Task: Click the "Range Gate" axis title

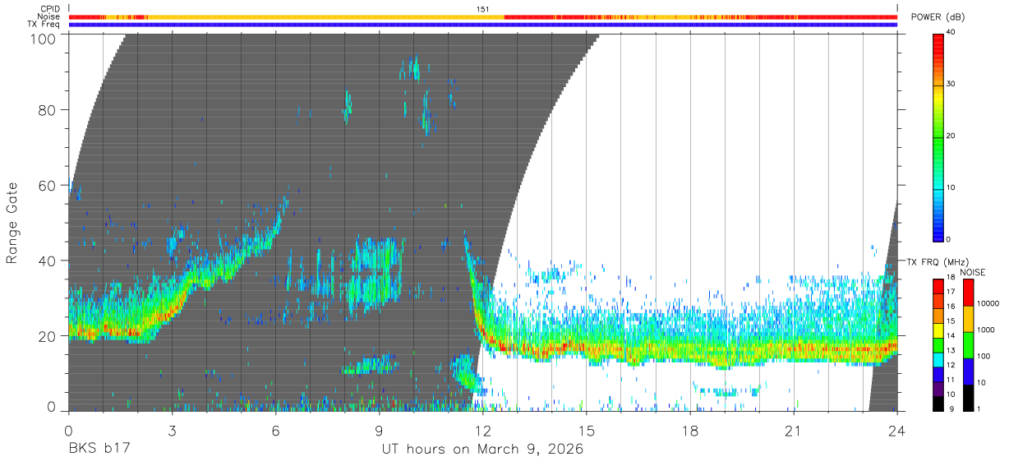Action: pyautogui.click(x=12, y=223)
